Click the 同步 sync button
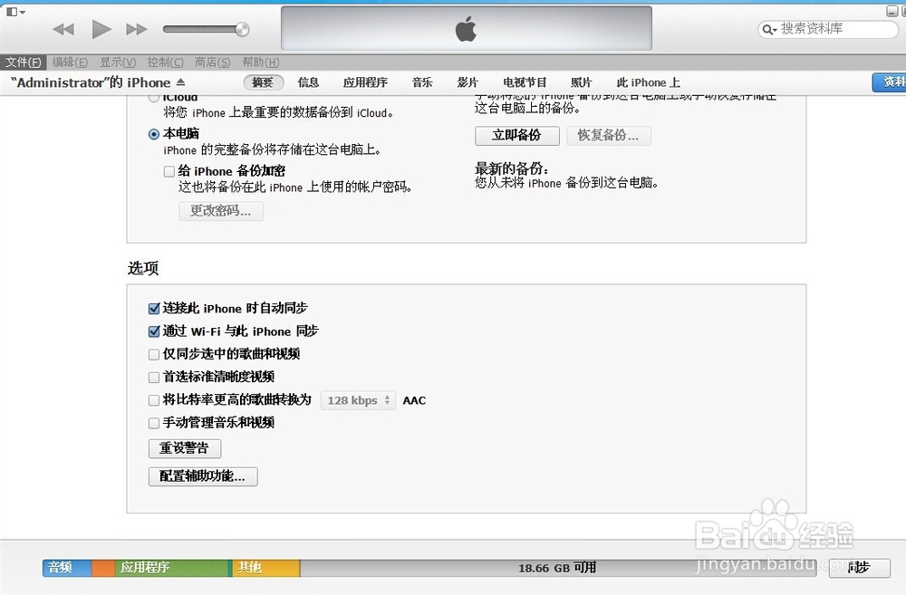Viewport: 906px width, 595px height. 859,568
